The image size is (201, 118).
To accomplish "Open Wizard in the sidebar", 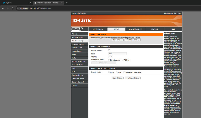I will (x=80, y=34).
